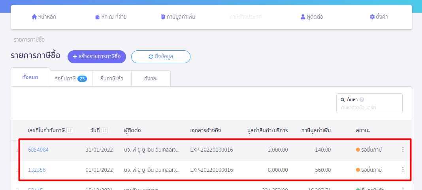Open the ผู้ติดต่อ contacts menu
Image resolution: width=422 pixels, height=190 pixels.
tap(312, 17)
